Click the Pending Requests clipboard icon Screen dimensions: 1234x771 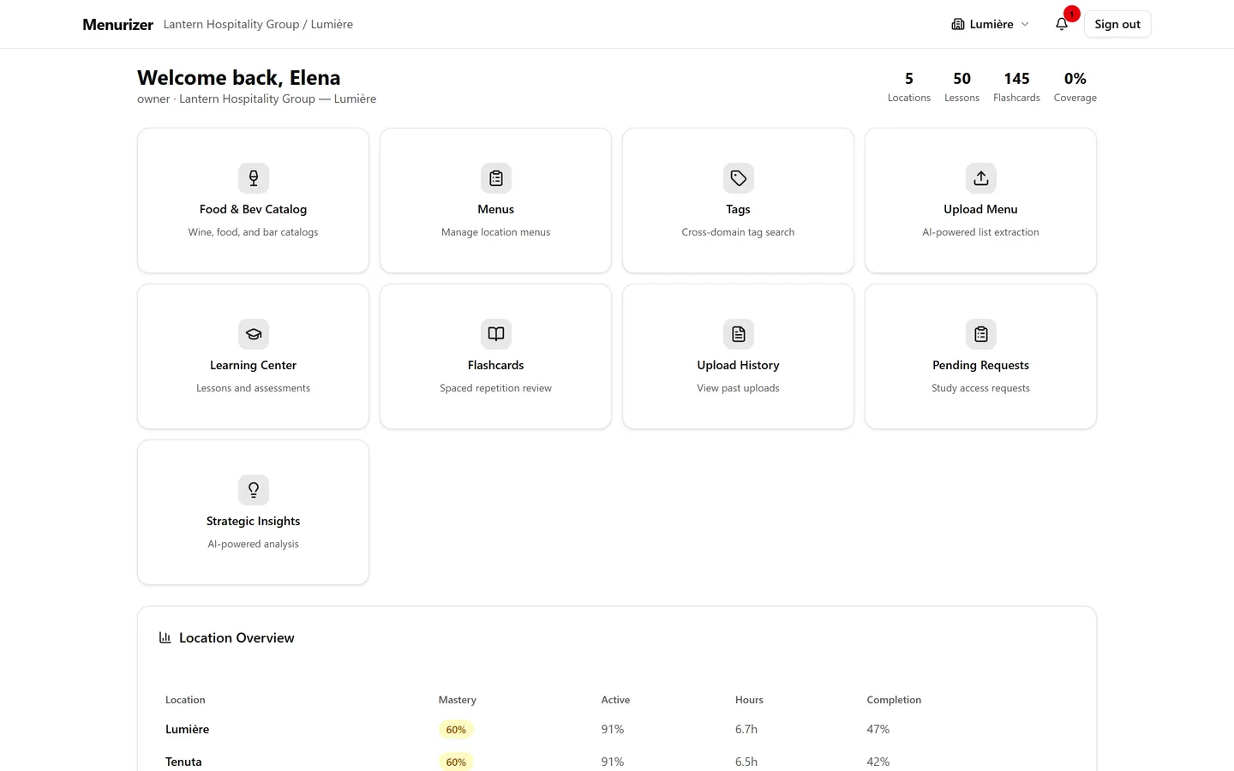click(981, 334)
